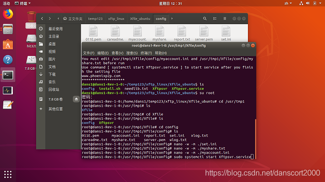Open file manager hamburger menu

coord(225,18)
